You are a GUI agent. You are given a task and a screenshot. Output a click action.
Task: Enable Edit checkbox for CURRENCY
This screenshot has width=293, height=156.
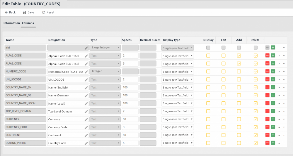point(224,119)
